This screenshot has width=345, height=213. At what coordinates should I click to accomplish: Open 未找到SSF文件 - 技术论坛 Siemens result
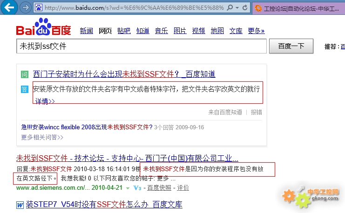(127, 158)
